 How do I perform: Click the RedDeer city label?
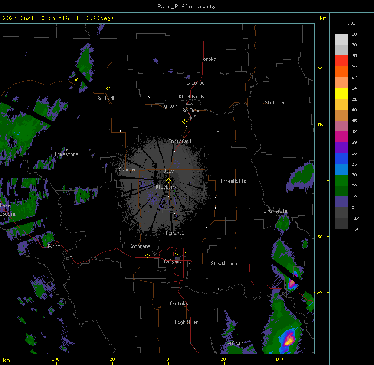coord(191,111)
